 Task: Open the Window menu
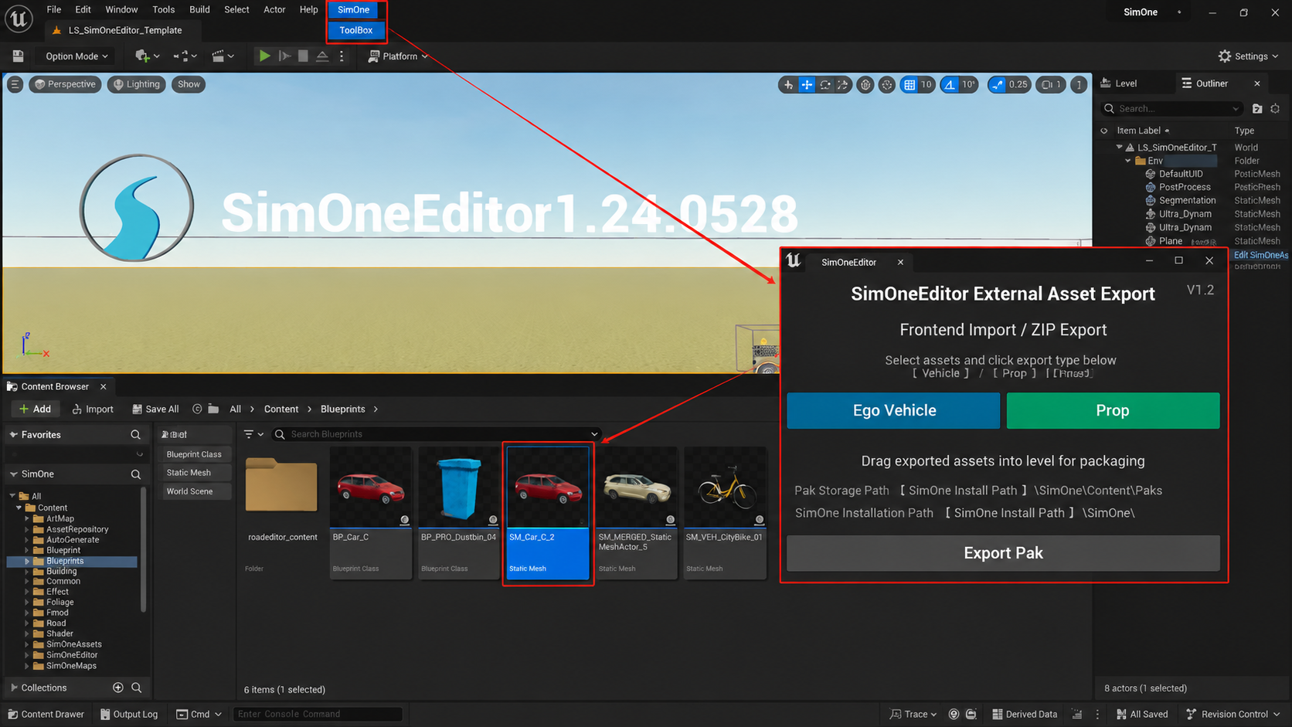tap(121, 9)
